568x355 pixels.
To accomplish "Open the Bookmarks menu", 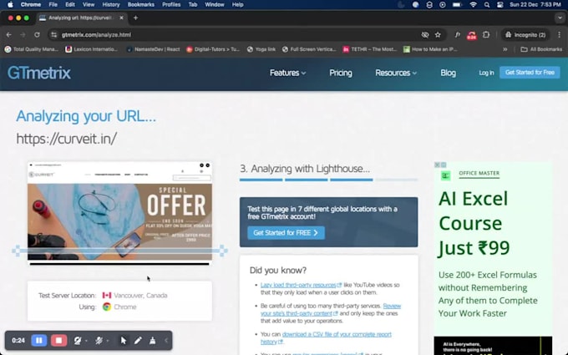I will (141, 5).
